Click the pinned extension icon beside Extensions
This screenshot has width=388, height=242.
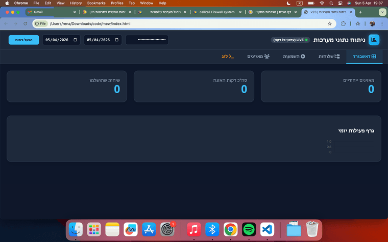click(358, 24)
